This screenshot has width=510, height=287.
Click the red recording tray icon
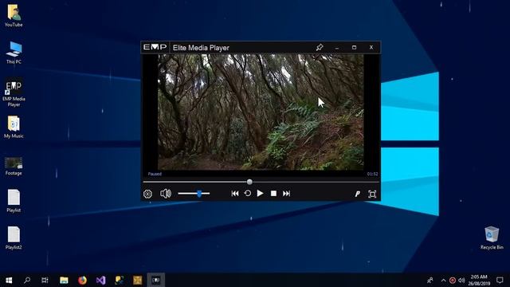click(x=453, y=280)
